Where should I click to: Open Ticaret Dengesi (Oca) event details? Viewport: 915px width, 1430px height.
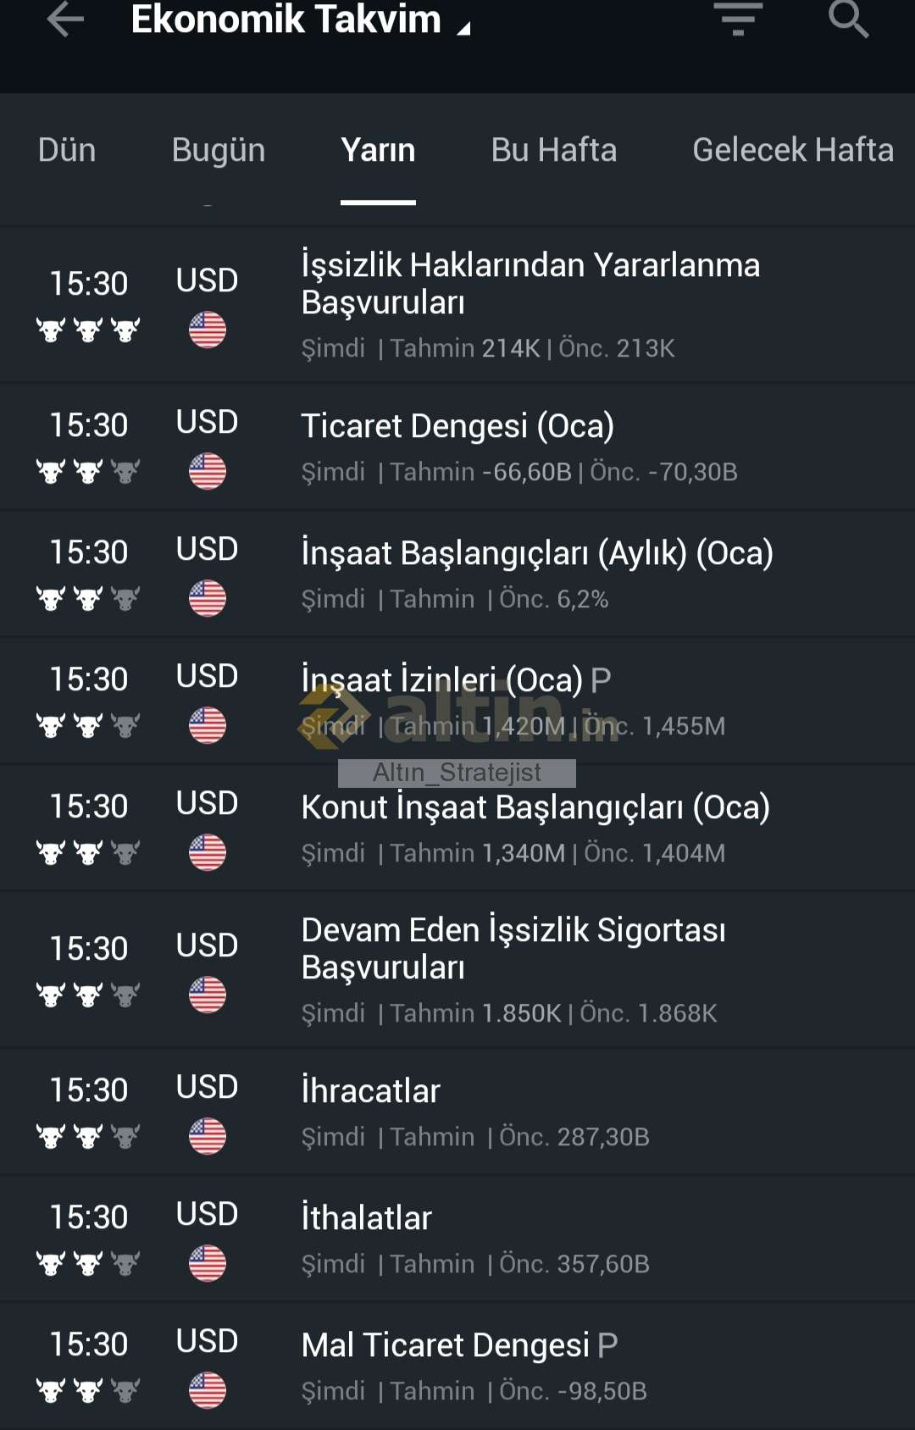pos(457,426)
